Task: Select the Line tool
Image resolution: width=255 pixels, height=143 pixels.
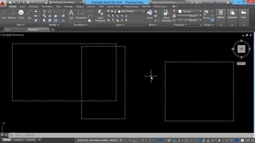Action: click(x=4, y=14)
